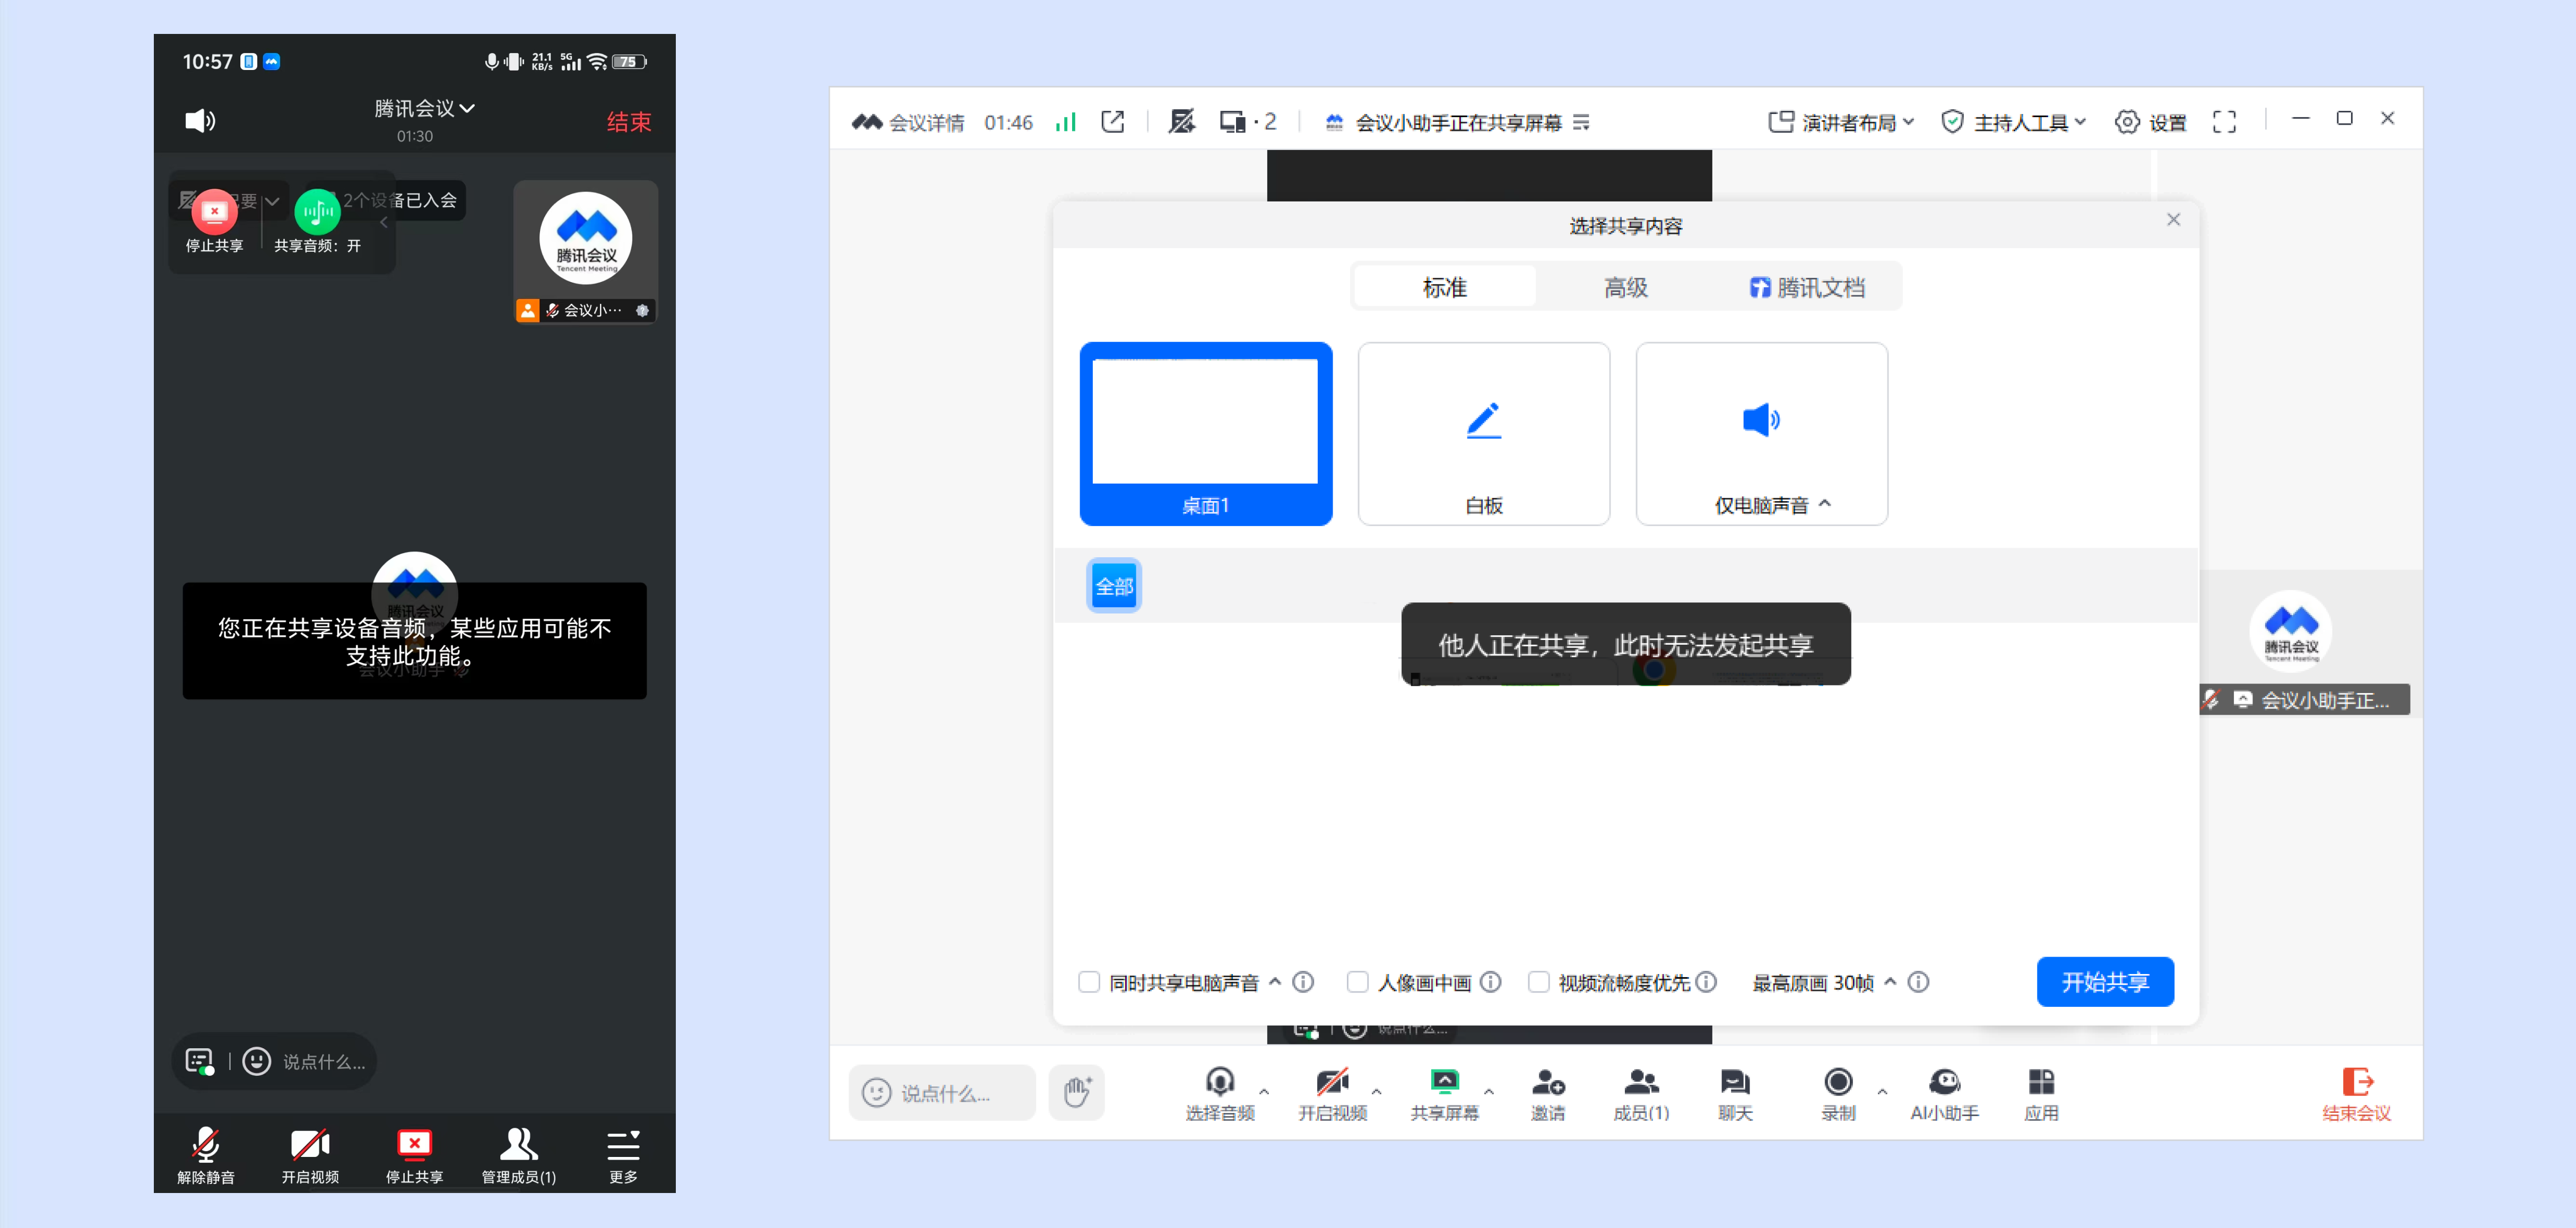Click 共享屏幕 in the desktop toolbar

[1444, 1094]
